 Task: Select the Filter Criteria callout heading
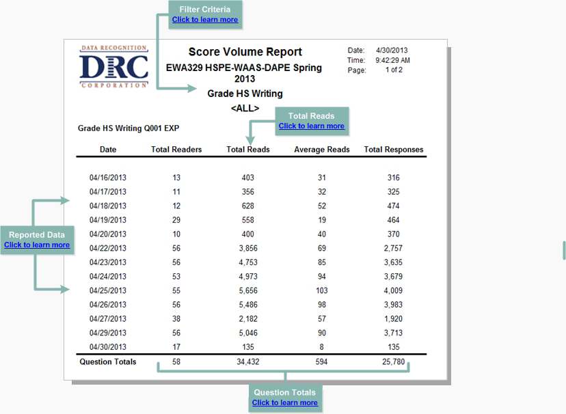click(x=205, y=10)
